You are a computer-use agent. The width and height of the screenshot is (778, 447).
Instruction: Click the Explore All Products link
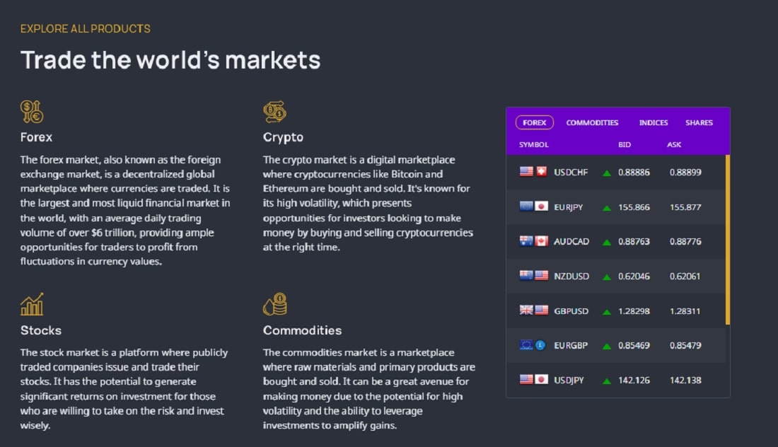point(86,29)
